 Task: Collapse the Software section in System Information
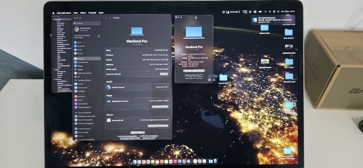pyautogui.click(x=54, y=79)
